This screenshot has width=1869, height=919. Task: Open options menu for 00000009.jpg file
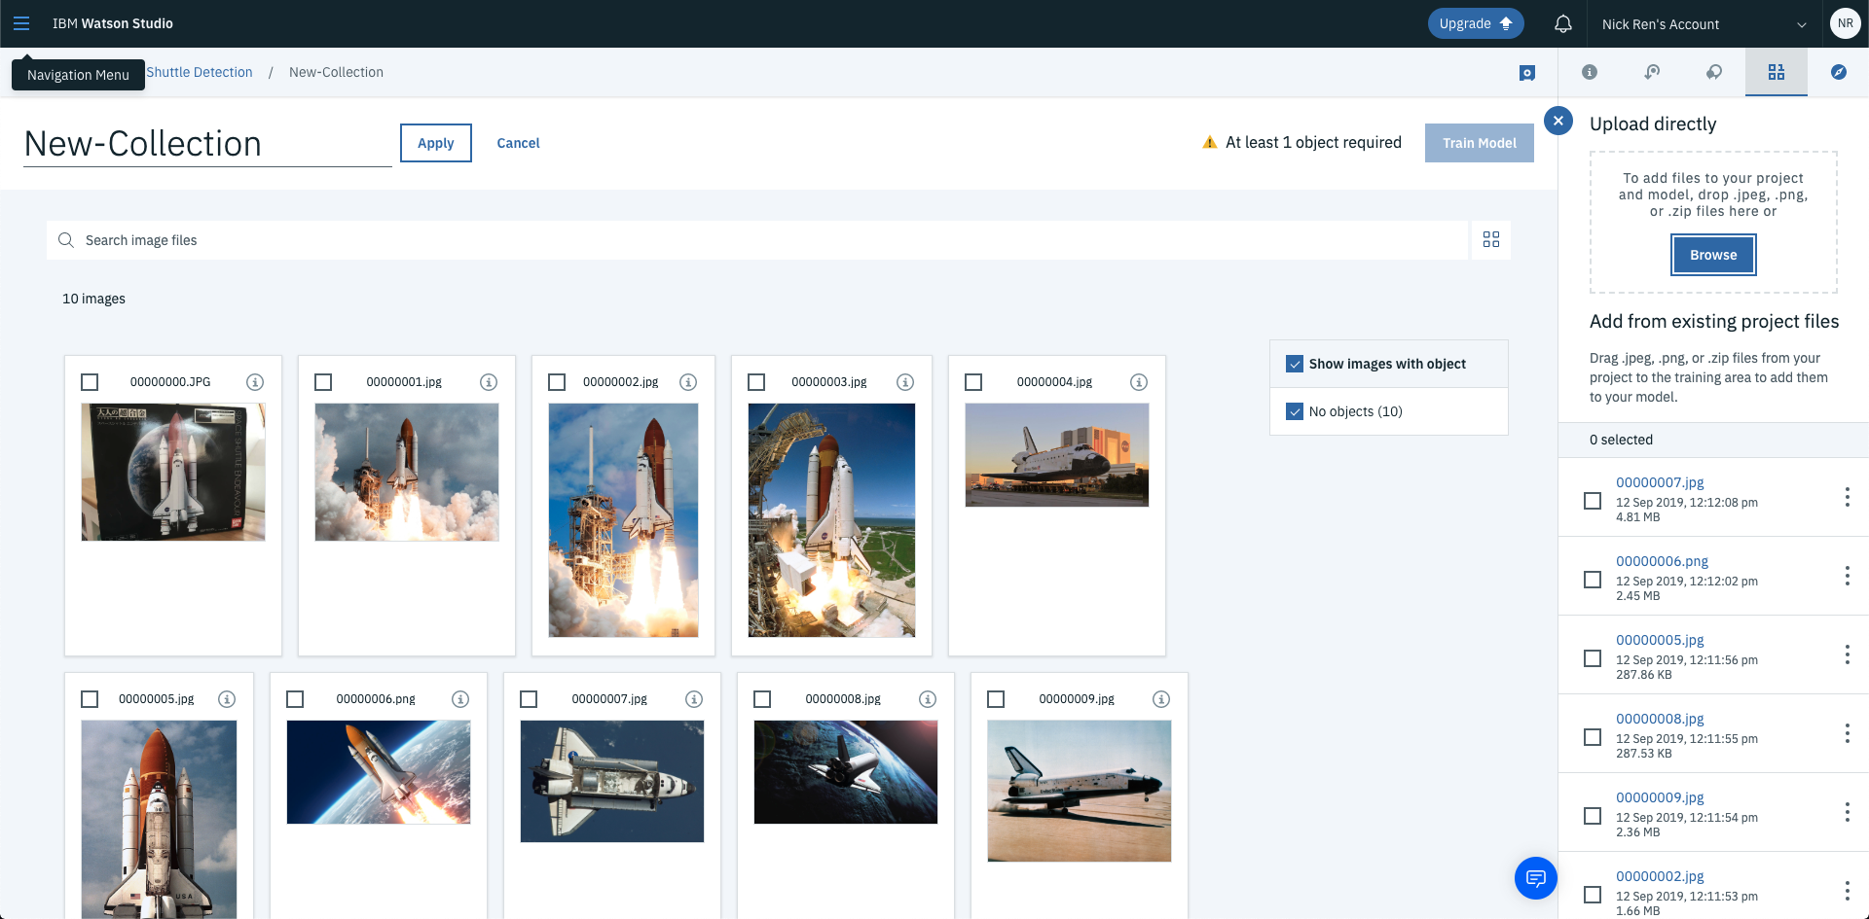click(x=1847, y=812)
